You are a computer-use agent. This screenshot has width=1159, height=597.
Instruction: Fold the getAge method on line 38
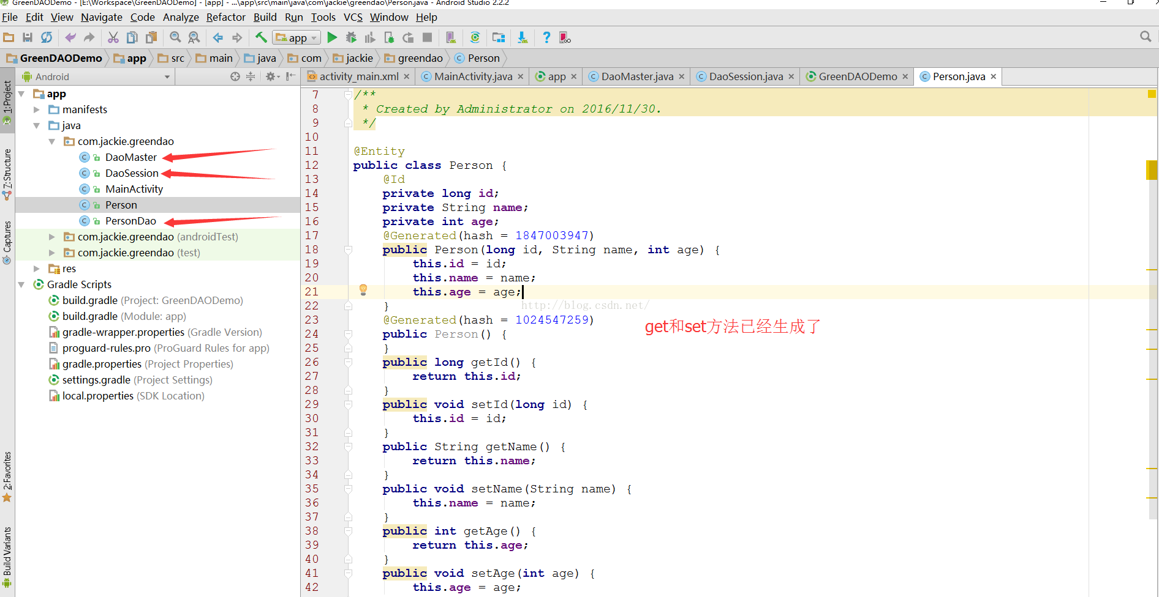348,531
